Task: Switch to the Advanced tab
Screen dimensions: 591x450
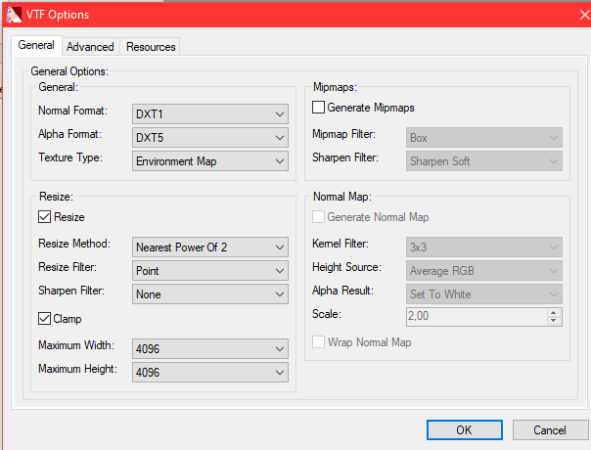Action: pyautogui.click(x=90, y=47)
